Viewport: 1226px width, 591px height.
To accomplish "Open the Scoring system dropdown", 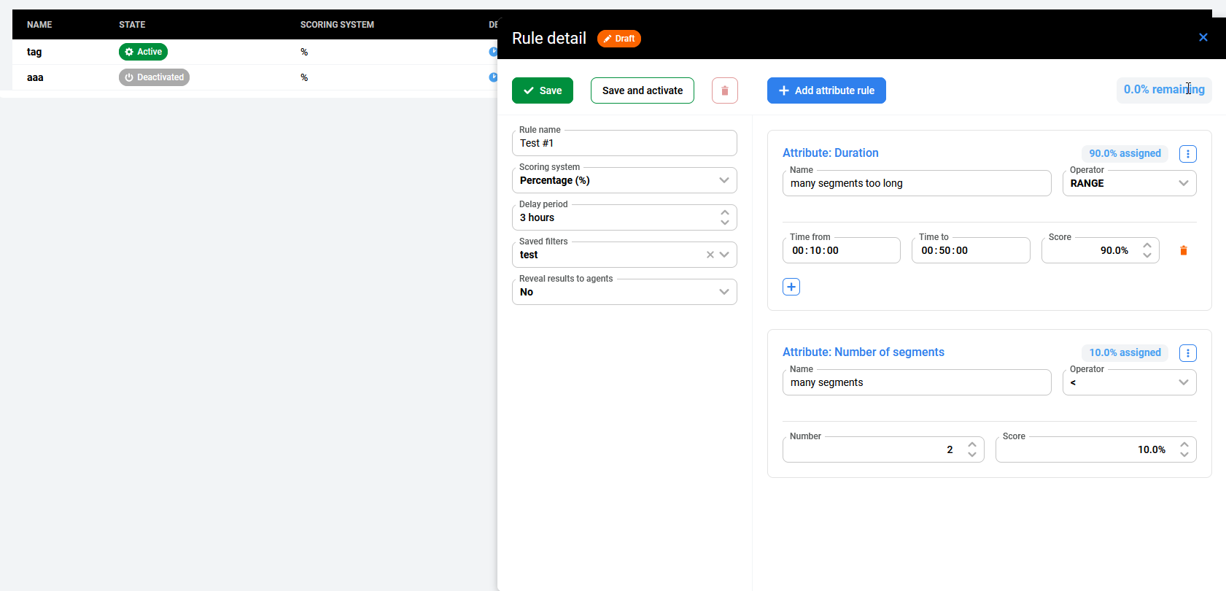I will pos(624,180).
